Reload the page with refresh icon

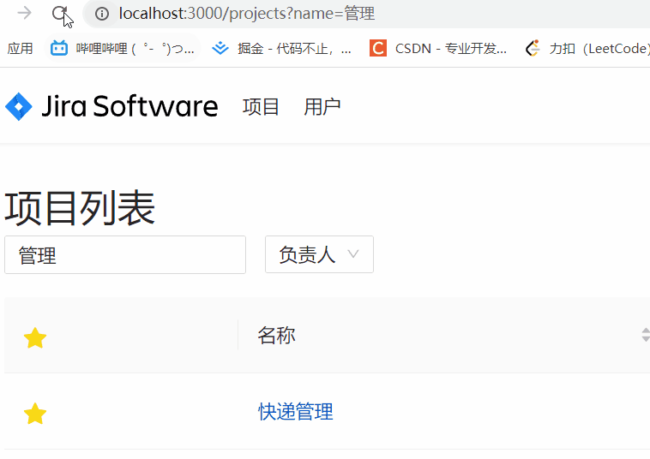tap(60, 13)
